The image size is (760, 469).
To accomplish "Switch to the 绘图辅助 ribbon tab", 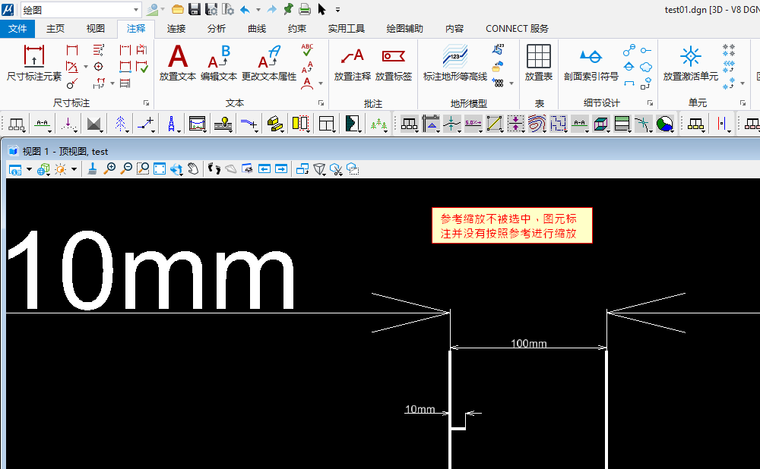I will pos(405,29).
